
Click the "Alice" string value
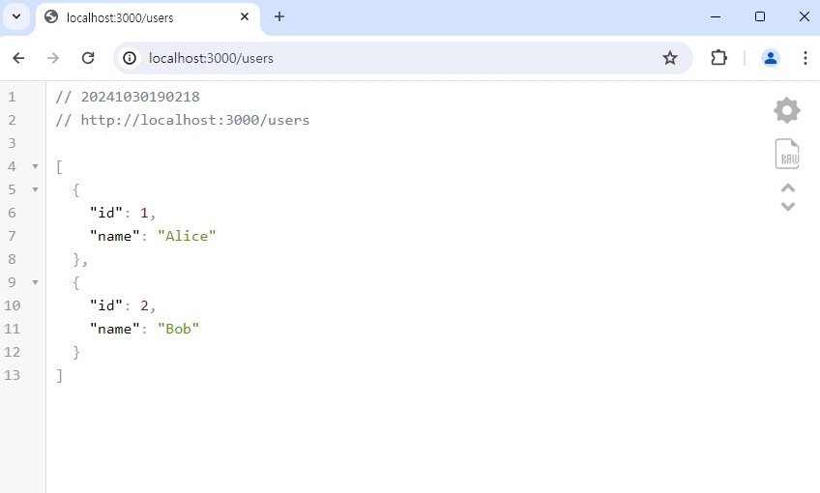[x=187, y=236]
